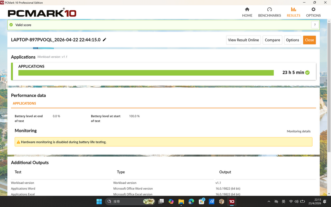Image resolution: width=331 pixels, height=207 pixels.
Task: Click the crossed-out cloud tray icon
Action: [276, 202]
